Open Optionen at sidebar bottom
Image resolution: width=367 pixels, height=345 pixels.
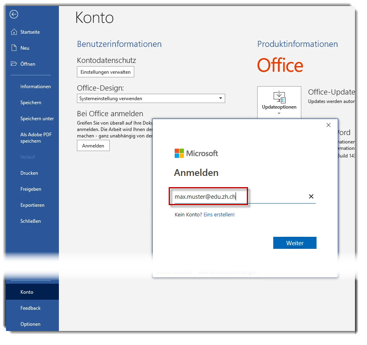click(30, 324)
